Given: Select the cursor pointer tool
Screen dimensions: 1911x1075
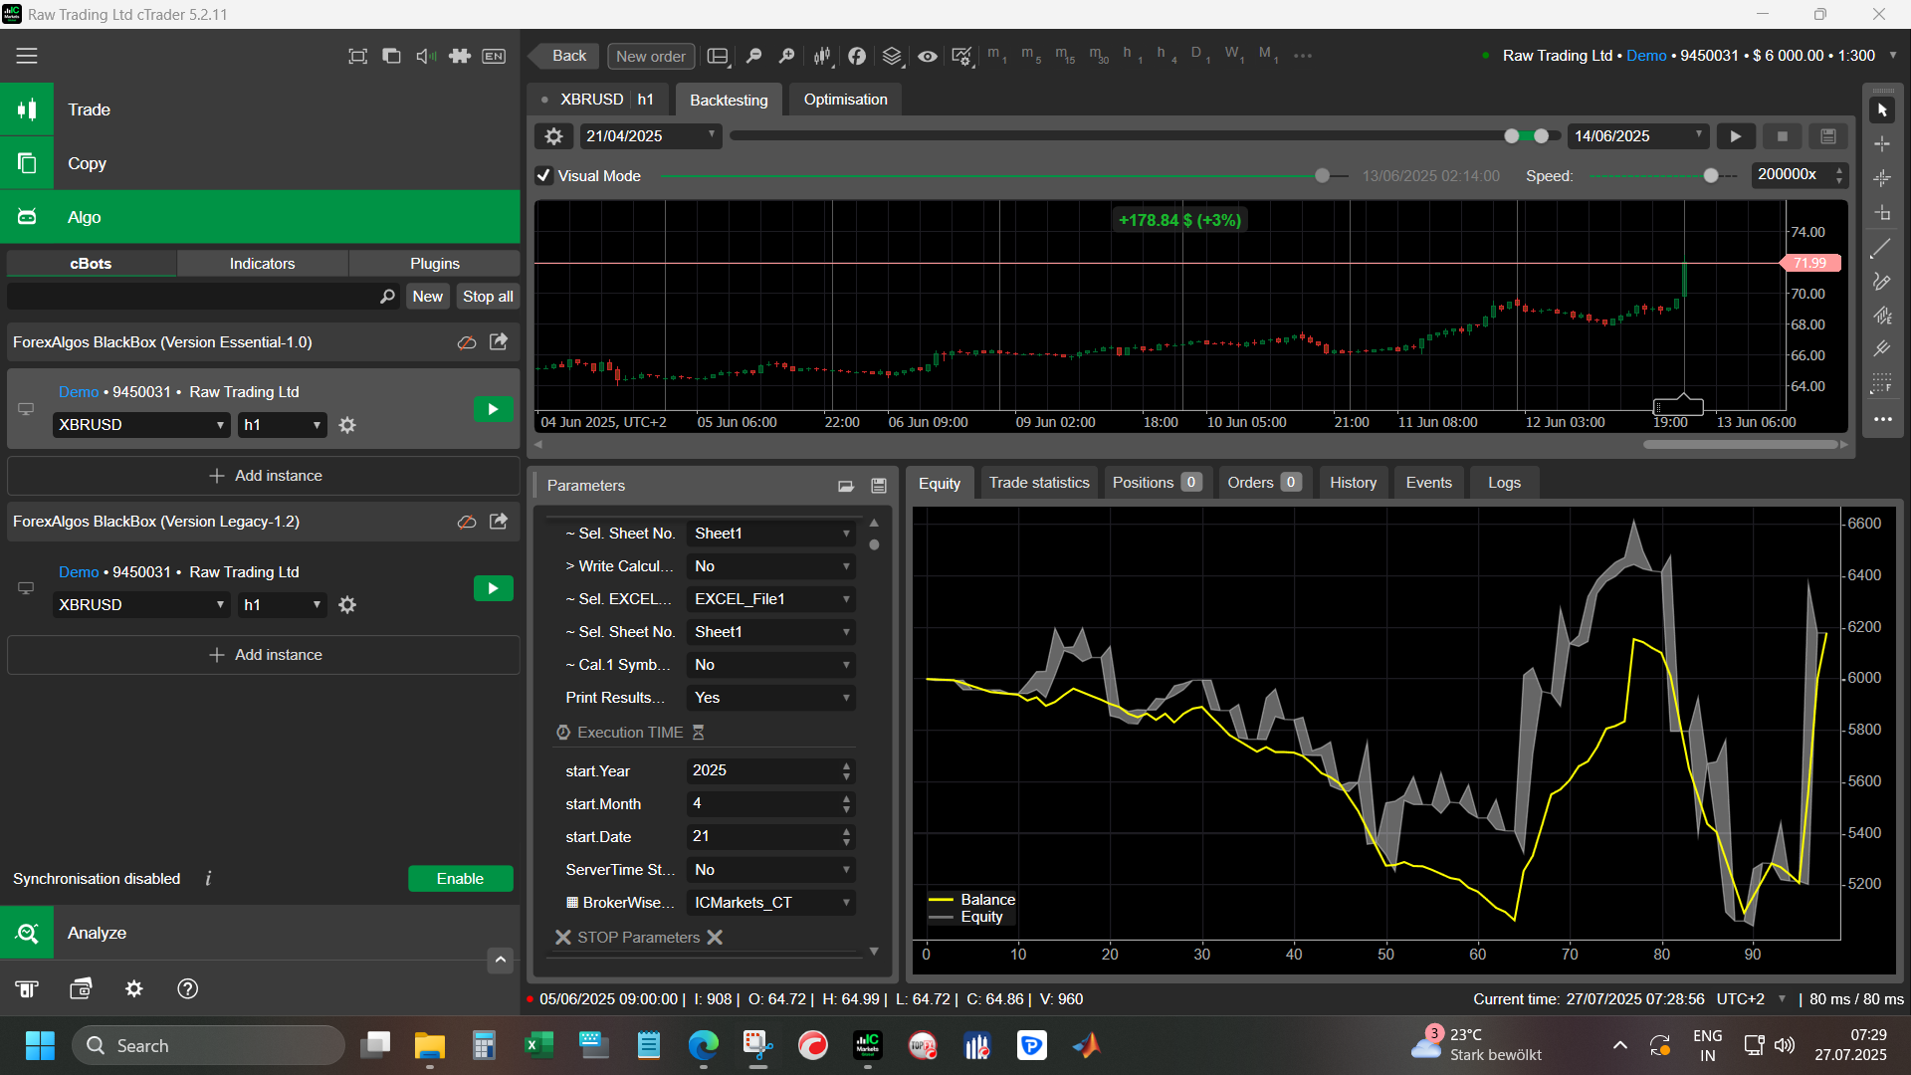Looking at the screenshot, I should pyautogui.click(x=1882, y=109).
